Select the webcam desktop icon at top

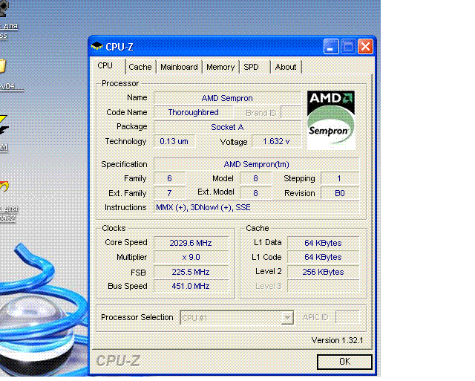tap(4, 8)
